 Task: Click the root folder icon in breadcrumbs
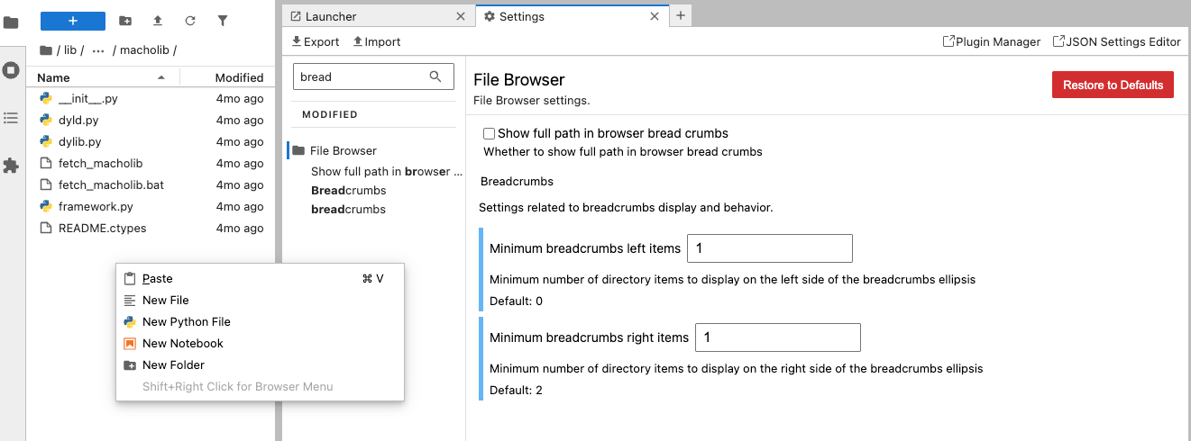(x=45, y=50)
